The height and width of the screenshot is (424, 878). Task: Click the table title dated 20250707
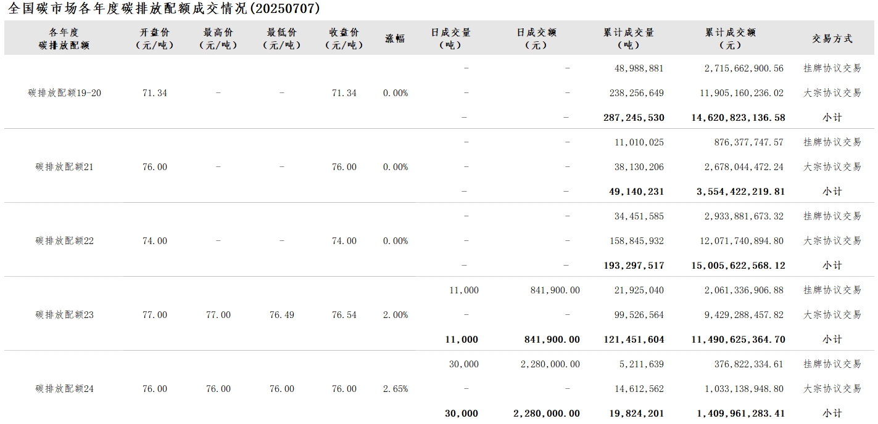pyautogui.click(x=165, y=9)
